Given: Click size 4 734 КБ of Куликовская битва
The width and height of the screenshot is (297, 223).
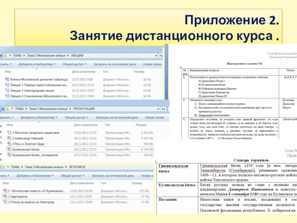Looking at the screenshot, I should pos(147,149).
